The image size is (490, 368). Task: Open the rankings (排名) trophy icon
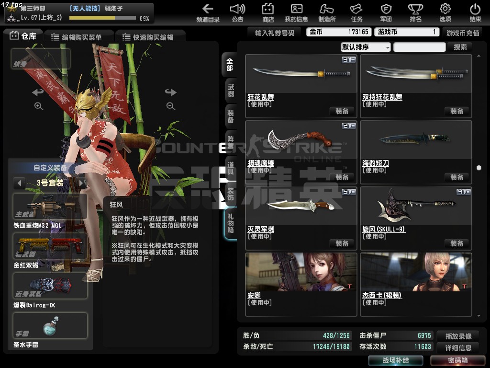(416, 13)
